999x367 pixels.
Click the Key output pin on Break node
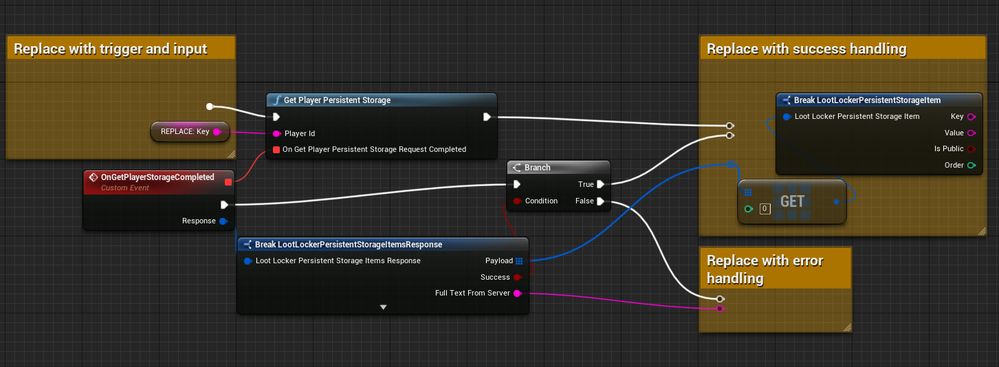tap(971, 117)
